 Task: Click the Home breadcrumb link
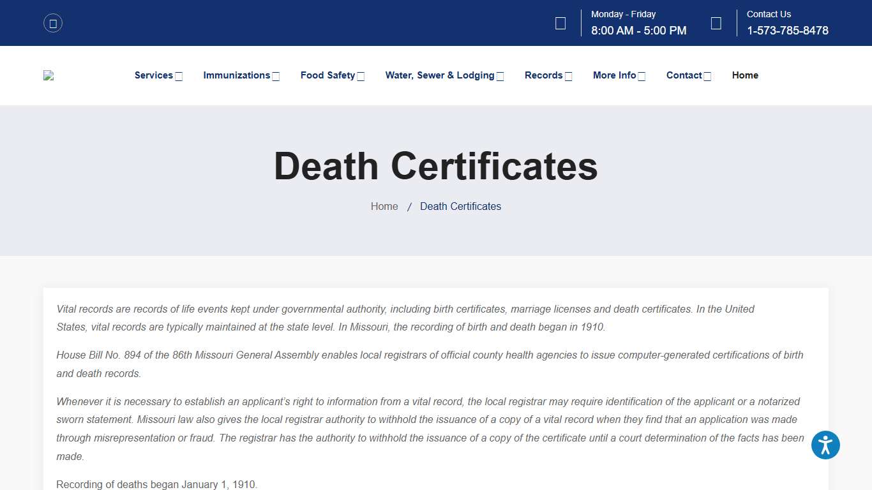[384, 206]
